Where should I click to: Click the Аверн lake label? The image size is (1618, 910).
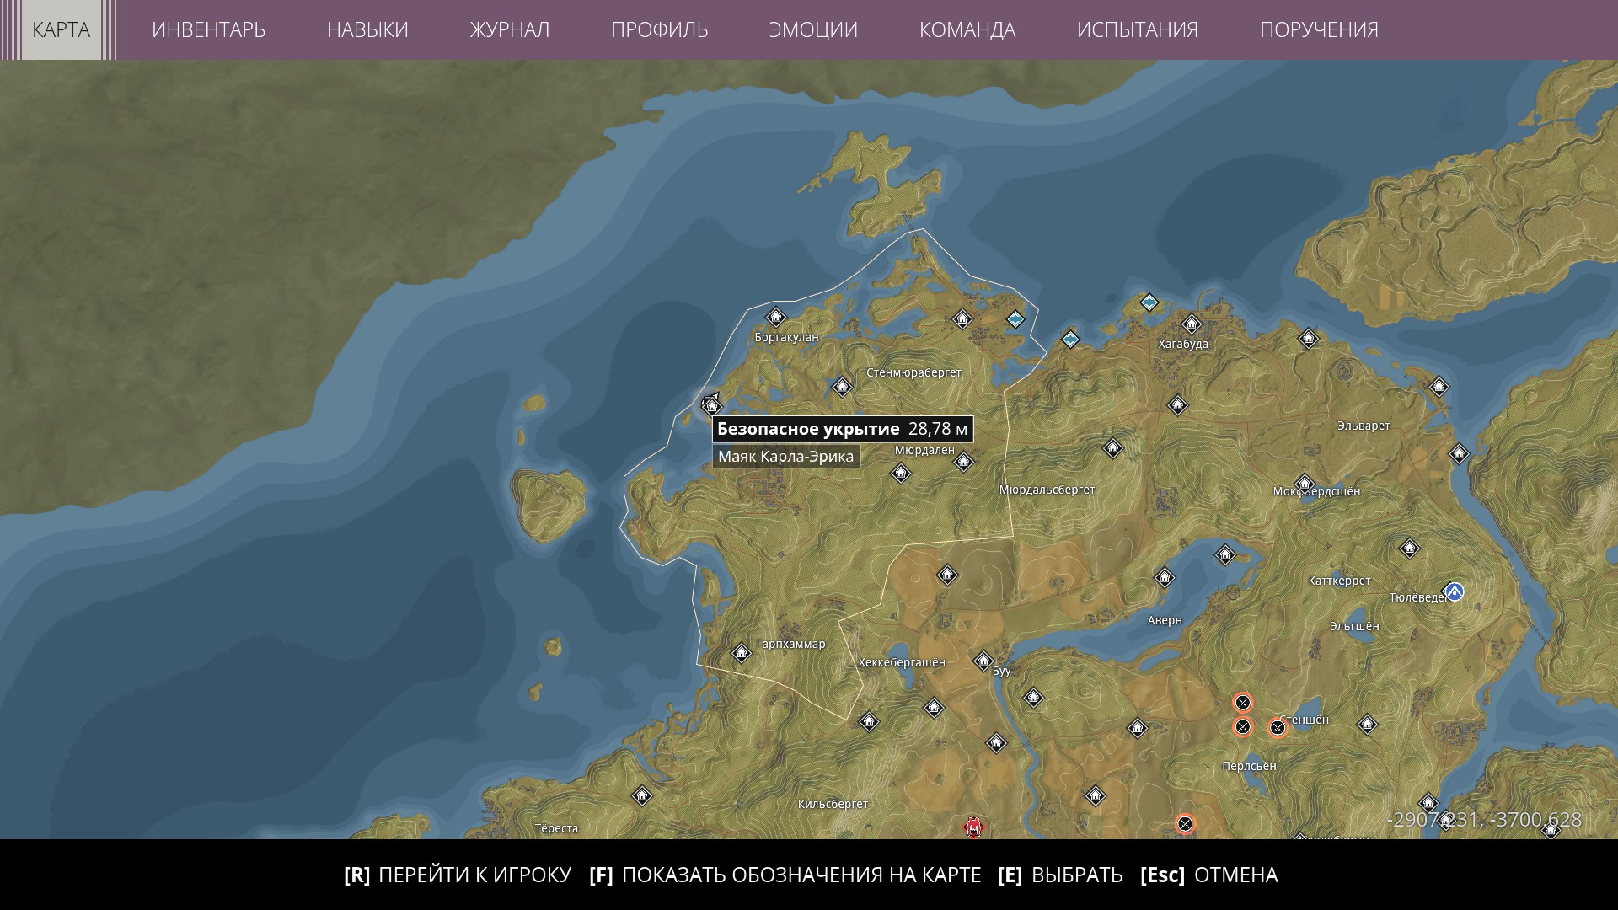[x=1165, y=620]
